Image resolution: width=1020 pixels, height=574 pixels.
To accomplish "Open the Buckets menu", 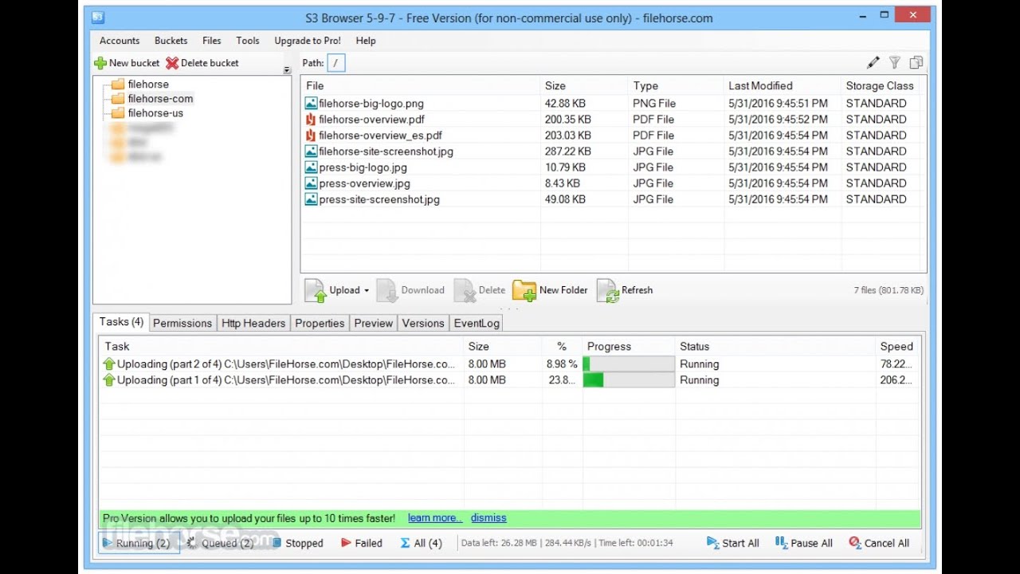I will click(171, 41).
